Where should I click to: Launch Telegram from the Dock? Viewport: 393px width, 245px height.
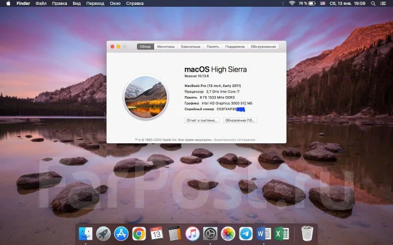tap(246, 234)
